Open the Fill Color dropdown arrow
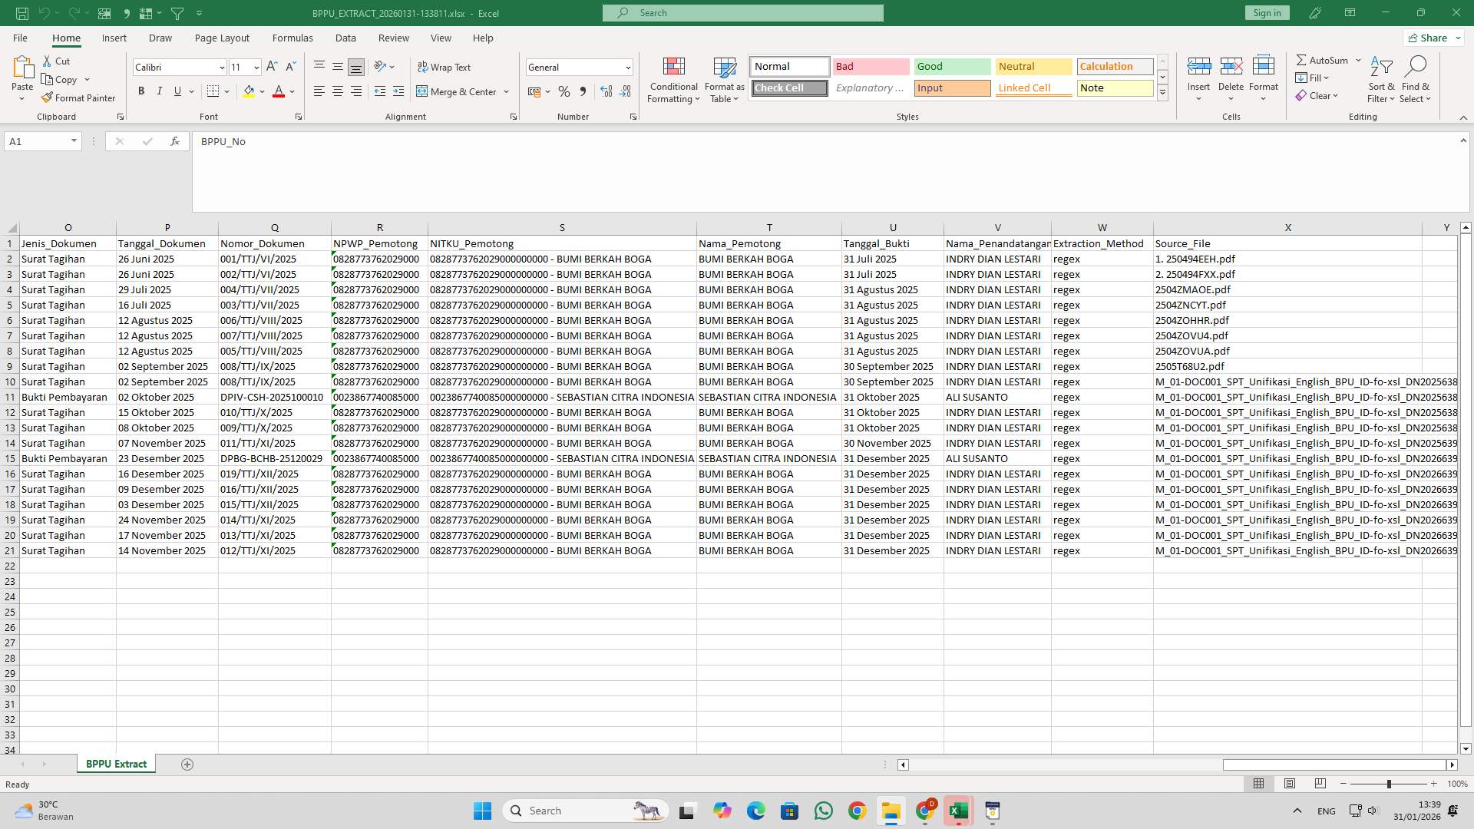1474x829 pixels. (262, 91)
